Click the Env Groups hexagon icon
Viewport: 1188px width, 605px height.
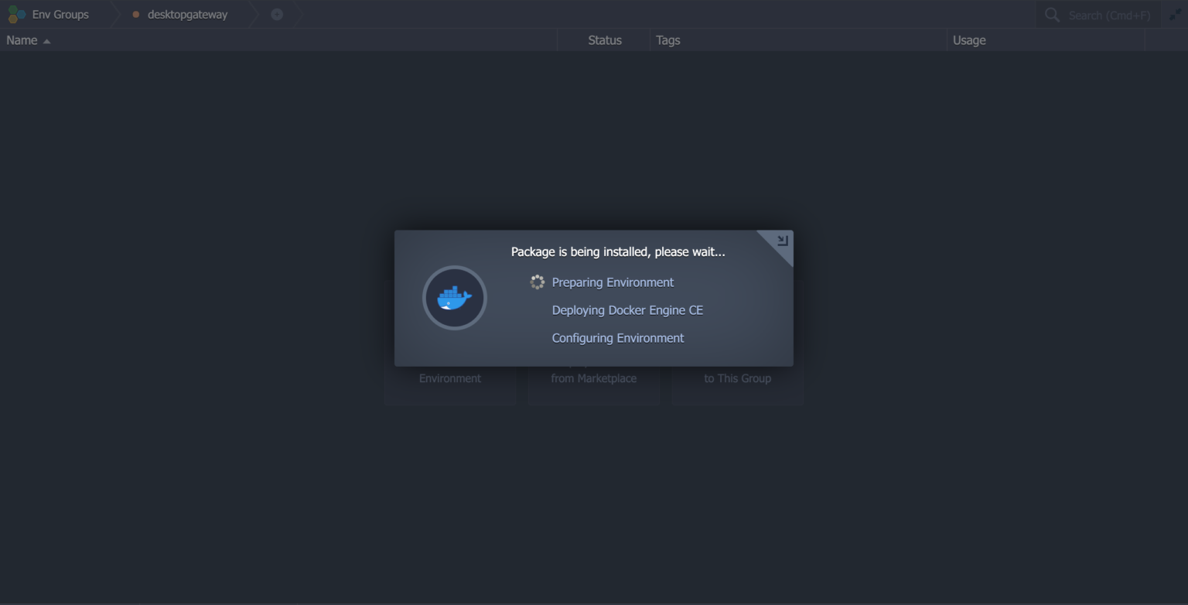coord(15,14)
